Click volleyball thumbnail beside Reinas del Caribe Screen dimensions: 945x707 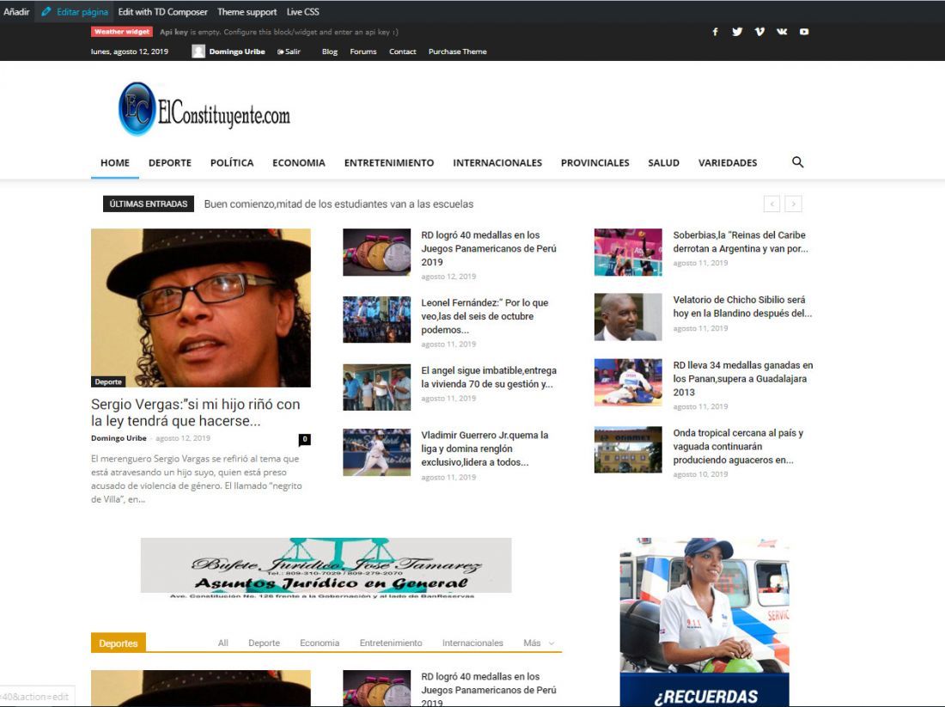pos(628,252)
